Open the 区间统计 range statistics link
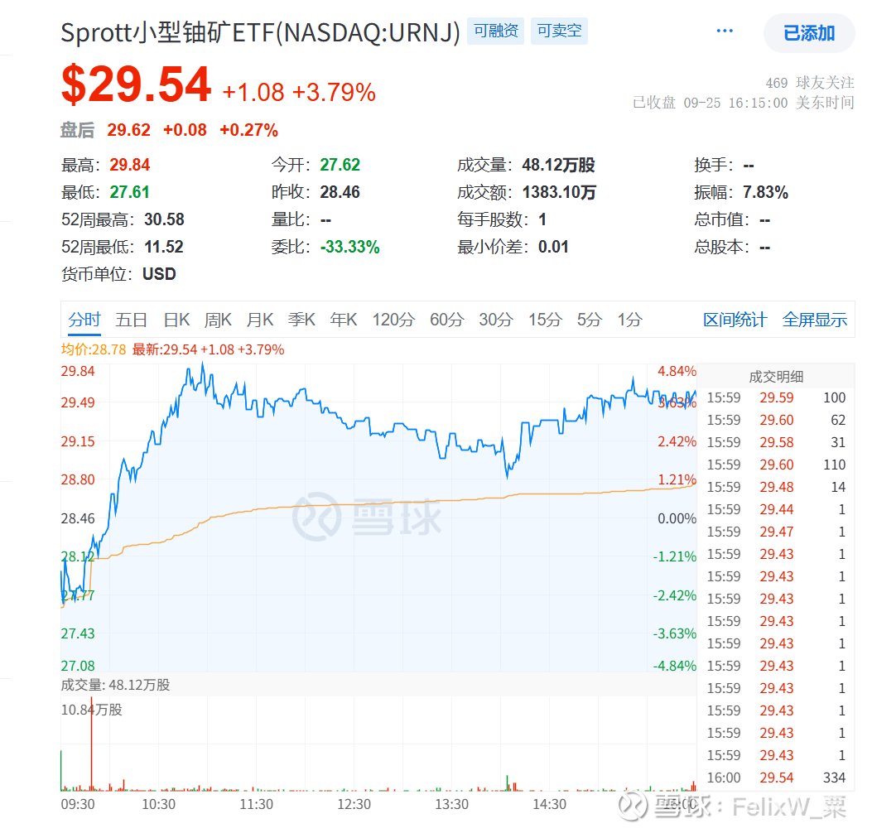This screenshot has height=833, width=872. click(x=735, y=320)
